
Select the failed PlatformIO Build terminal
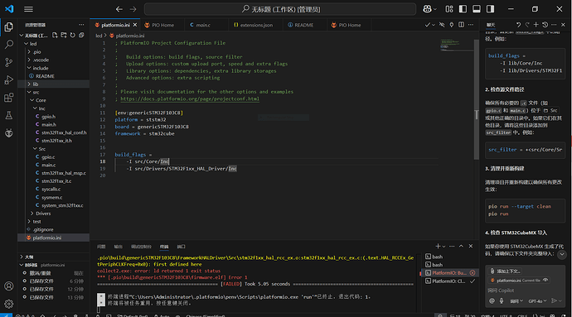450,273
